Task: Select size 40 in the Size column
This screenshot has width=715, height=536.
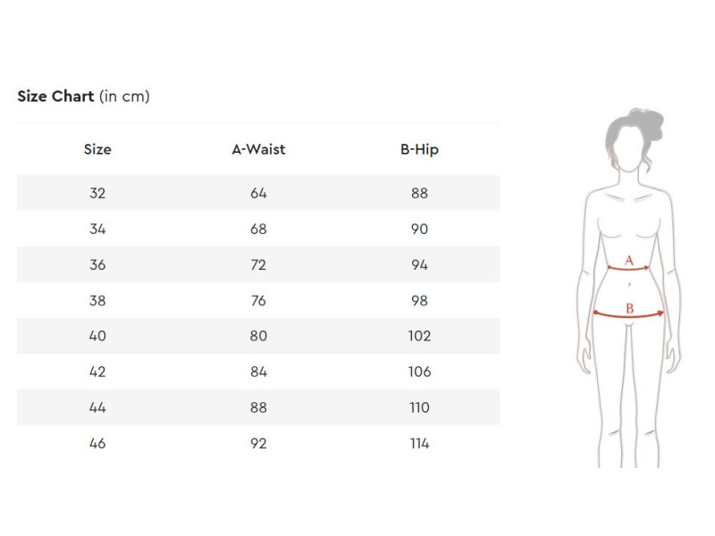Action: coord(97,336)
